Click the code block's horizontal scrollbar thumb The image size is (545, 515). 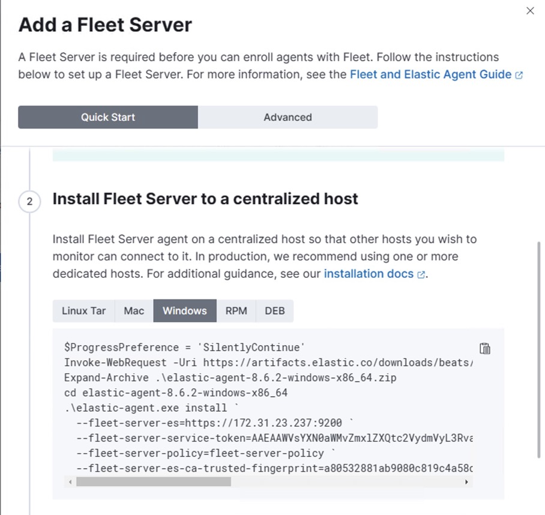(x=153, y=482)
